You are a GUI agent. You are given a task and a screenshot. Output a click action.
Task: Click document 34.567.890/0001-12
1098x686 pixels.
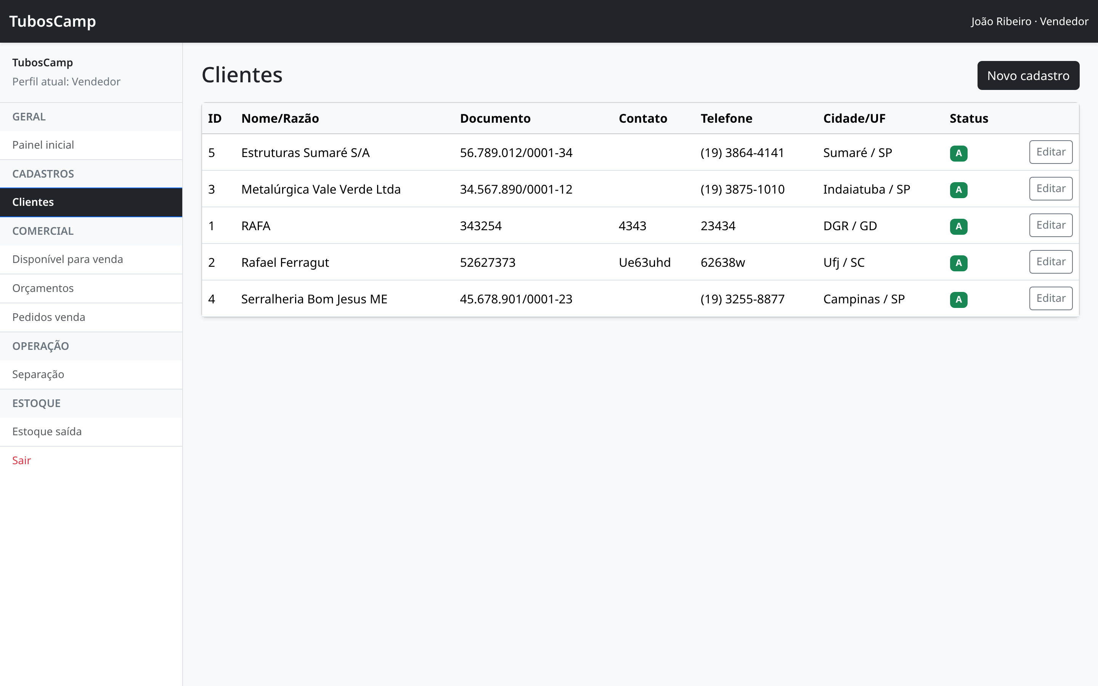(x=516, y=190)
